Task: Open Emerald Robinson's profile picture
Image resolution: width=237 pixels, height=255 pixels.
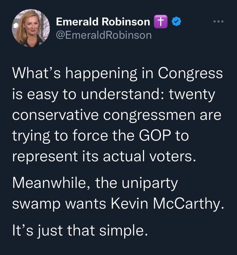Action: pyautogui.click(x=31, y=28)
